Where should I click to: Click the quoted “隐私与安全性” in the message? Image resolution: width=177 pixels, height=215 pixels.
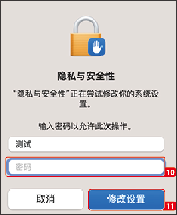pyautogui.click(x=42, y=94)
